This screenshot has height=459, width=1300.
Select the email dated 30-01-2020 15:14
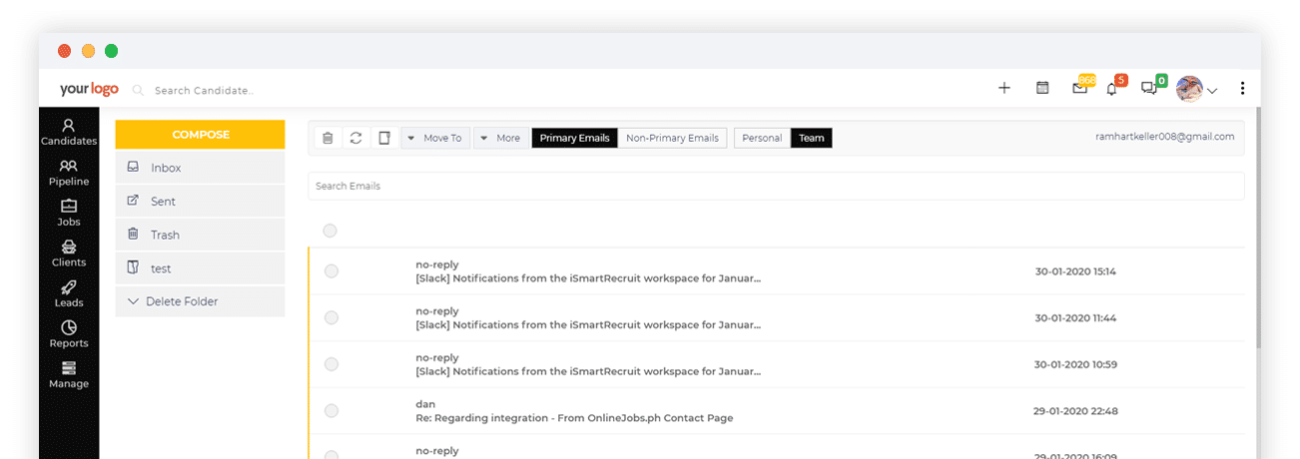tap(331, 271)
